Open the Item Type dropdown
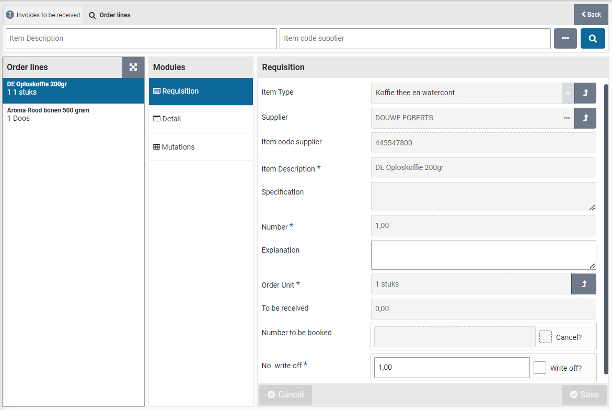Screen dimensions: 612x410 pyautogui.click(x=568, y=93)
